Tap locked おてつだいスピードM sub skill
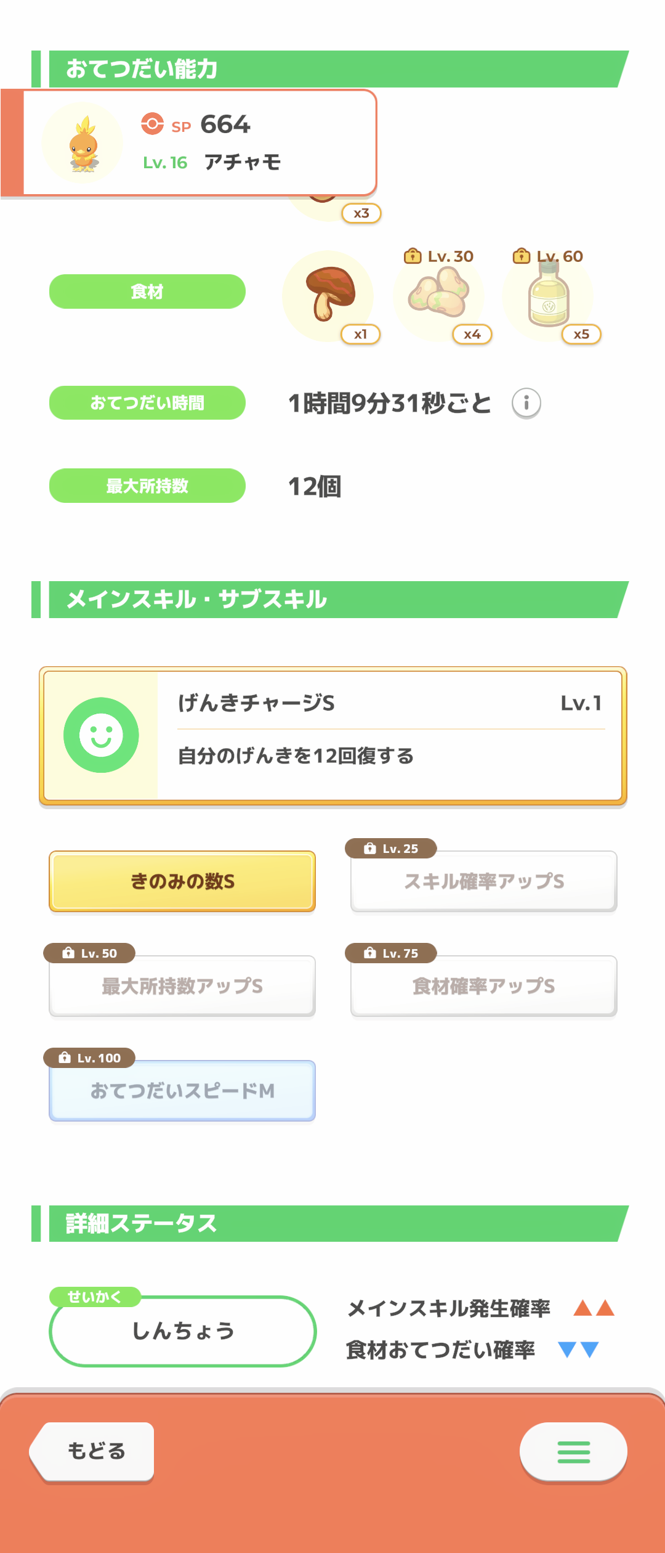 click(x=182, y=1091)
